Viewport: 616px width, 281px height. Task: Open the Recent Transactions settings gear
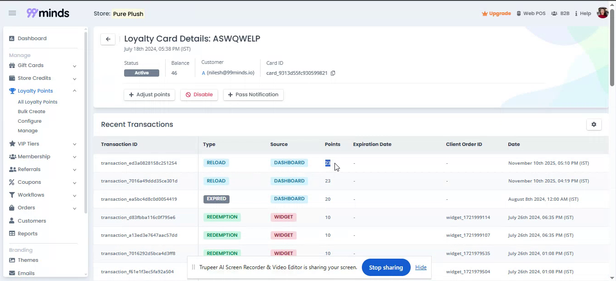click(x=594, y=125)
